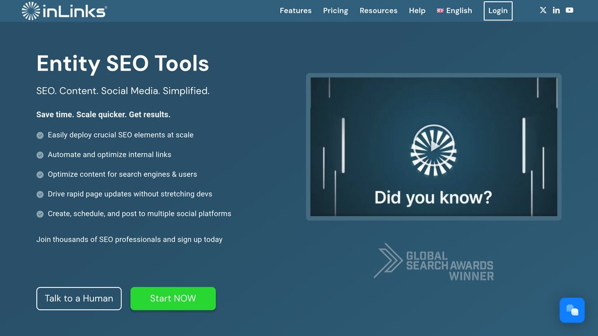Open the Help menu item
Screen dimensions: 598x336
click(417, 10)
